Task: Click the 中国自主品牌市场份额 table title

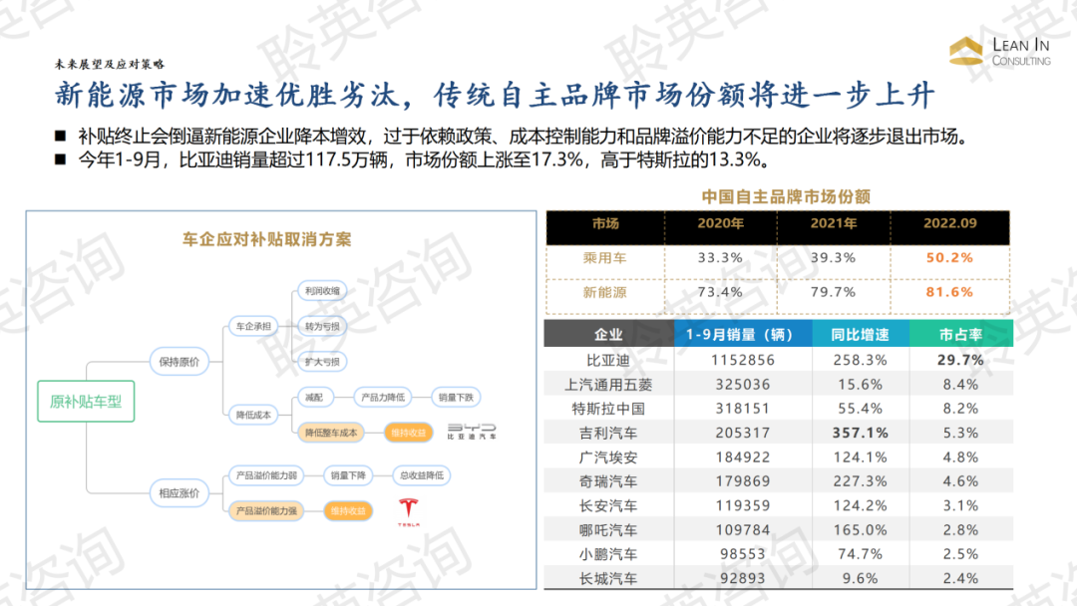Action: pos(786,197)
